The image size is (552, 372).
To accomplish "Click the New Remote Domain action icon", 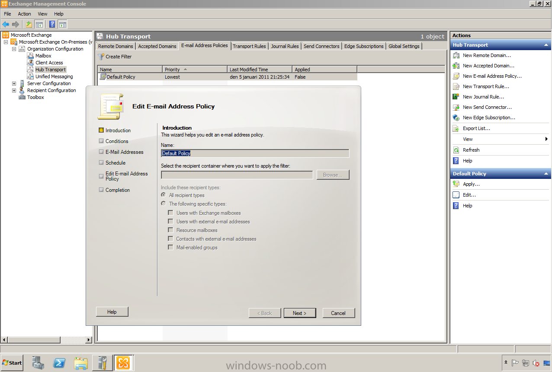I will pos(456,55).
